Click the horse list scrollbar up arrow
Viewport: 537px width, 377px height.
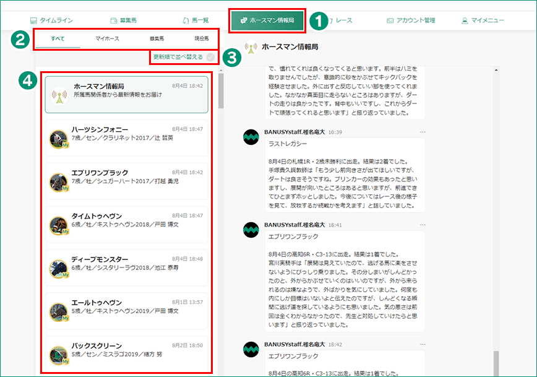pyautogui.click(x=221, y=70)
